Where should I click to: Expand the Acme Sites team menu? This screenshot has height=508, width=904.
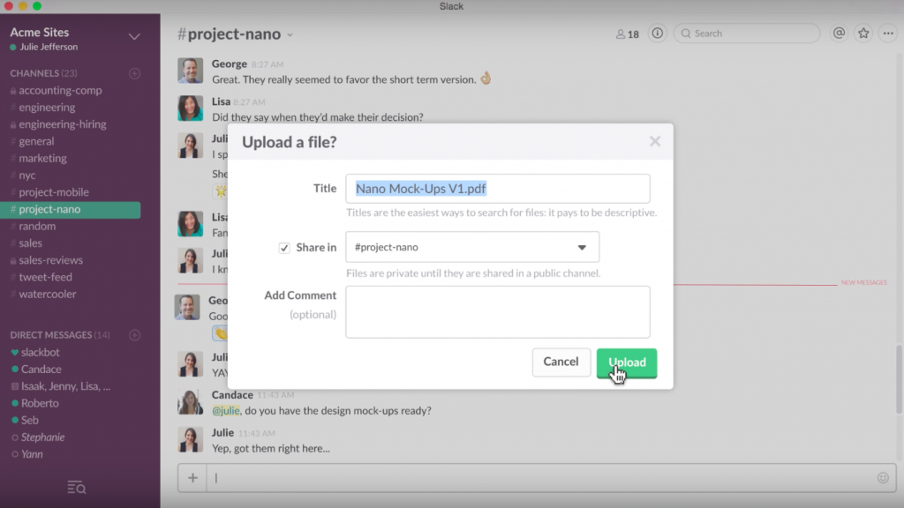[134, 36]
